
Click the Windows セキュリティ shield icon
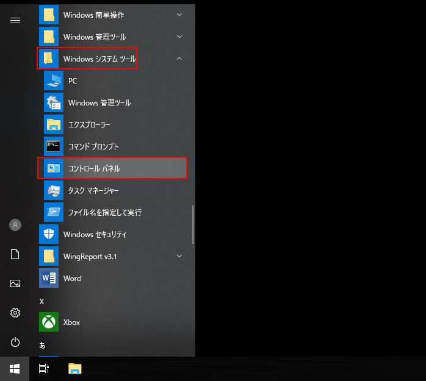click(49, 234)
